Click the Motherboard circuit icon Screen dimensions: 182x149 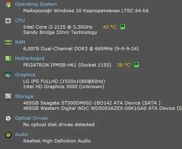(8, 59)
